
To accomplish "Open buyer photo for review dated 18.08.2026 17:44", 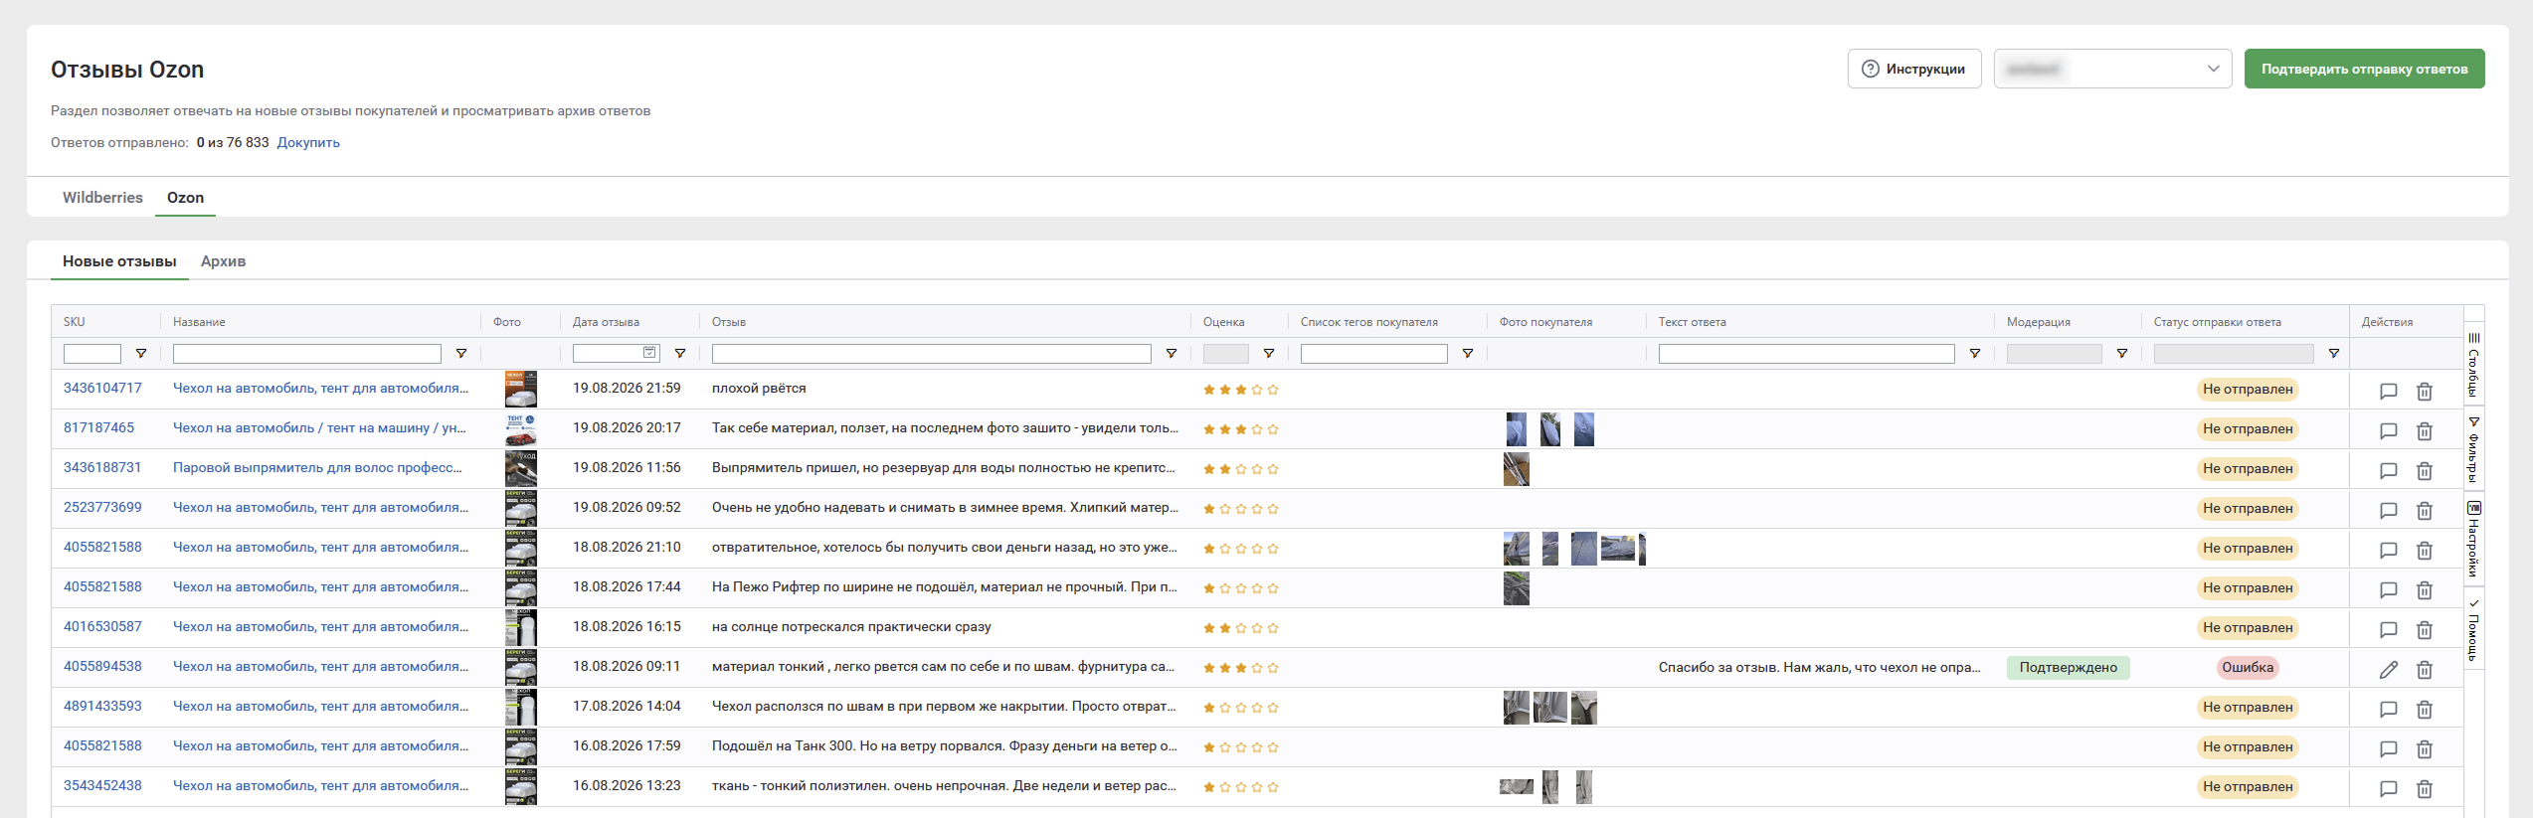I will 1517,588.
